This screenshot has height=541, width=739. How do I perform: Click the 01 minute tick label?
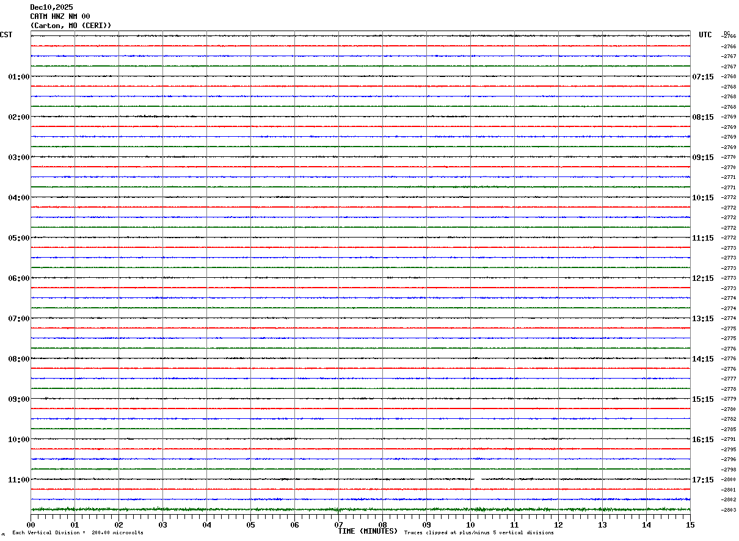coord(75,525)
